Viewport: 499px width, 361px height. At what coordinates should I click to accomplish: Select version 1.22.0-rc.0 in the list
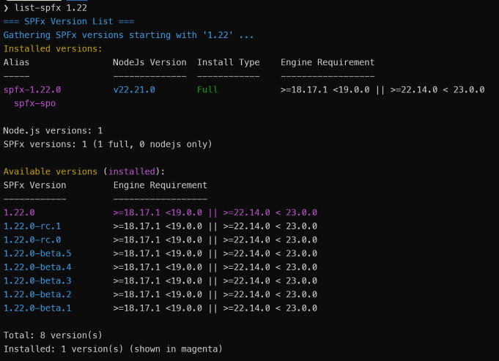coord(32,239)
